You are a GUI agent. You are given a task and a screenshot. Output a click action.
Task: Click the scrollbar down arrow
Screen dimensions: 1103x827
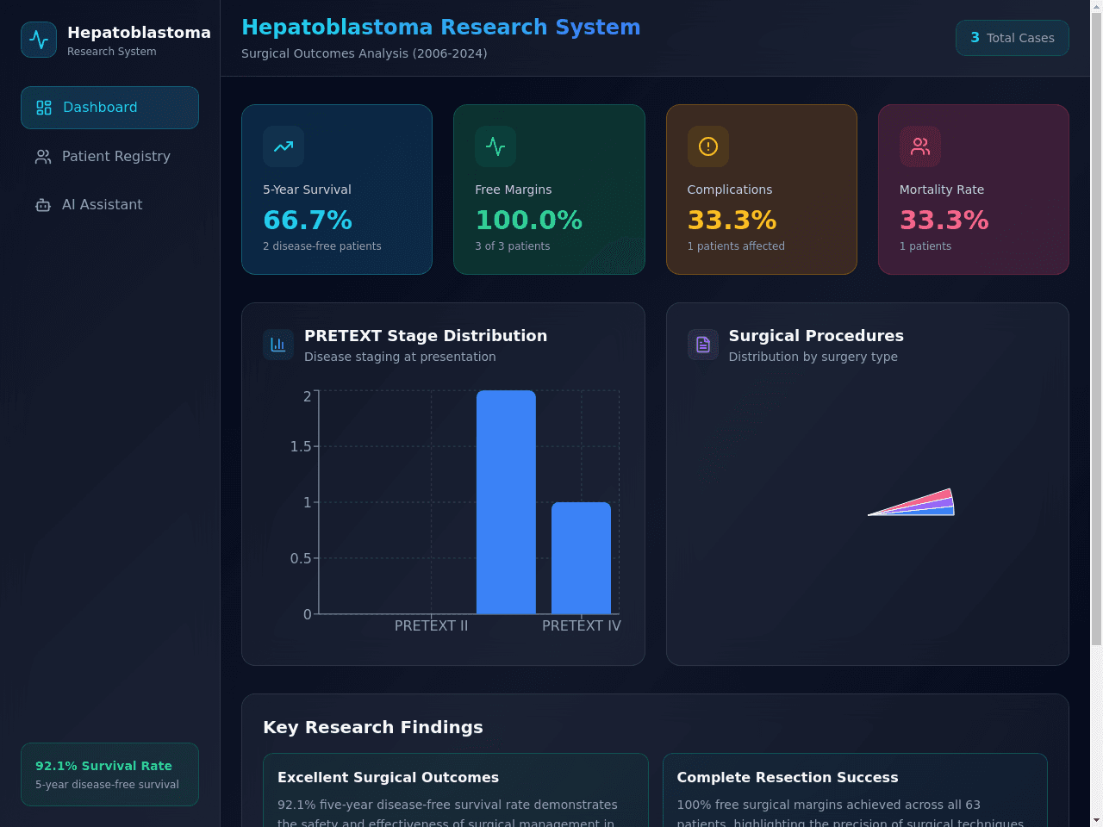1096,820
